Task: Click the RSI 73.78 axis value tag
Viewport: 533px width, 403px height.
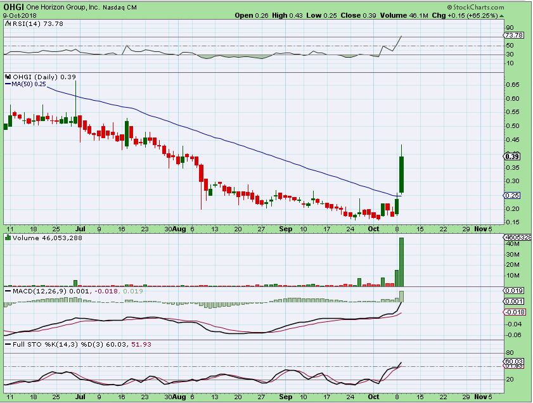Action: click(x=513, y=35)
